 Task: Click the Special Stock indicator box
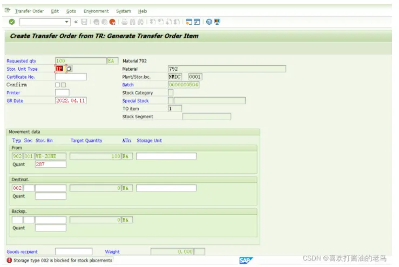[x=171, y=101]
